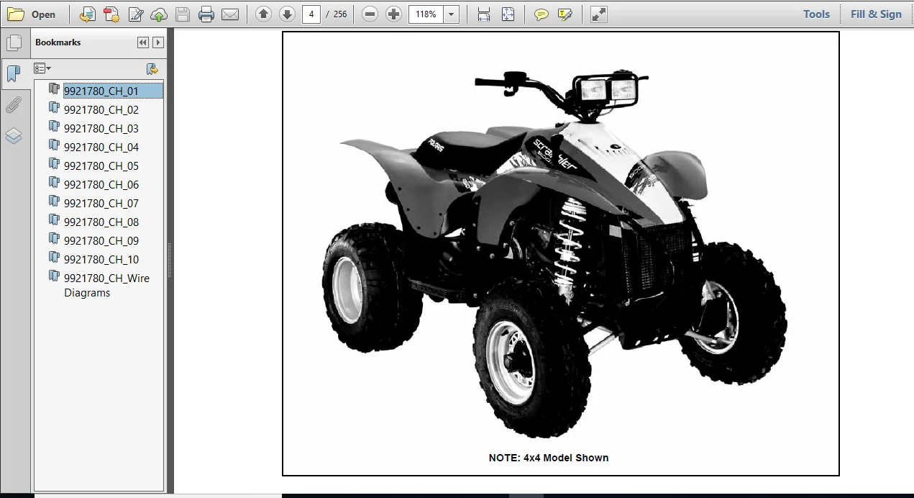Click the page number input field

click(311, 14)
